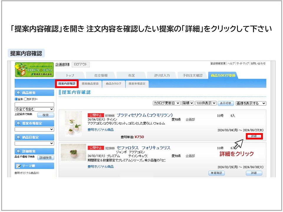Switch to the 提案内容確認 sub-tab

pos(67,84)
